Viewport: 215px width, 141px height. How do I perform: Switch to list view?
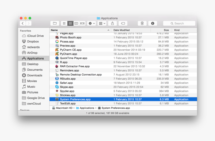point(70,23)
